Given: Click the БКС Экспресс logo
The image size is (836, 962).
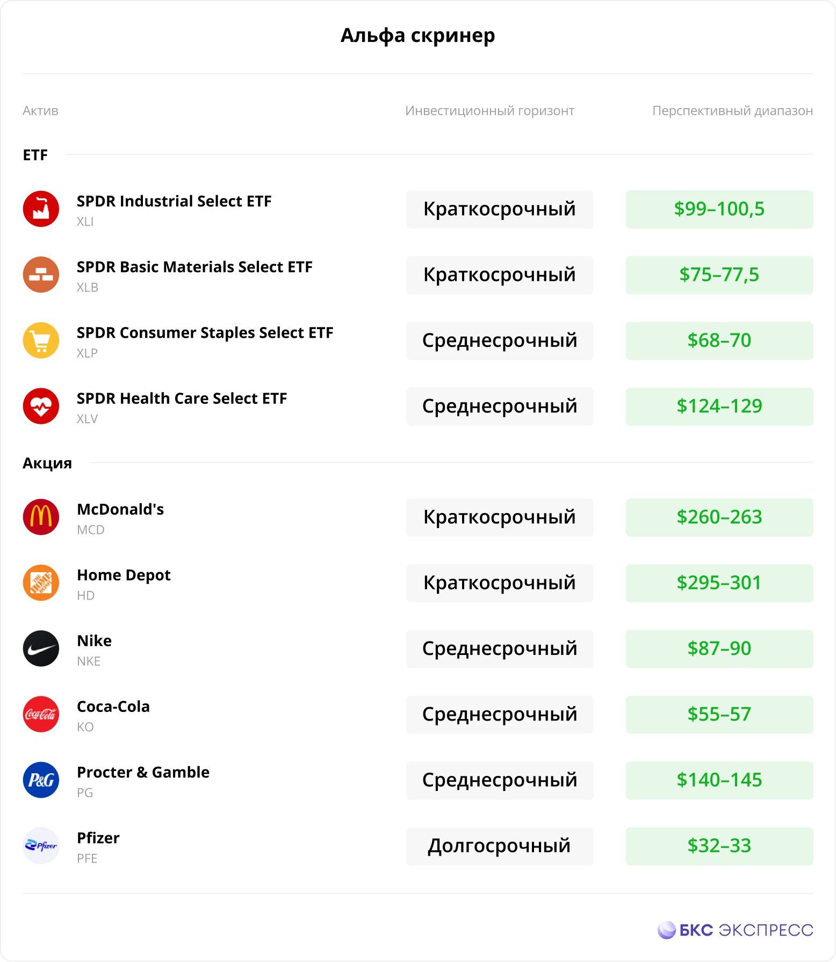Looking at the screenshot, I should 736,930.
